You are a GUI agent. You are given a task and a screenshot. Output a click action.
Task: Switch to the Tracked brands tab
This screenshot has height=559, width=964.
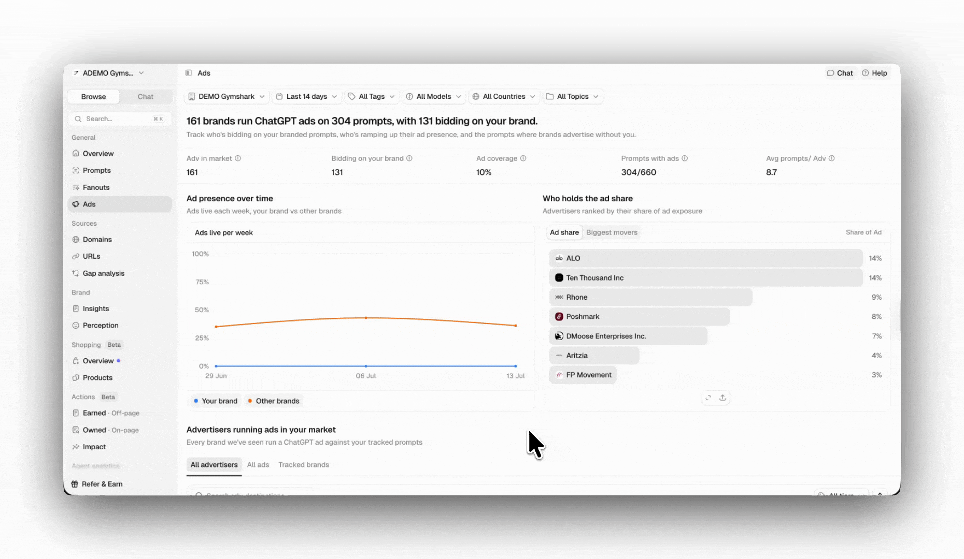(304, 465)
